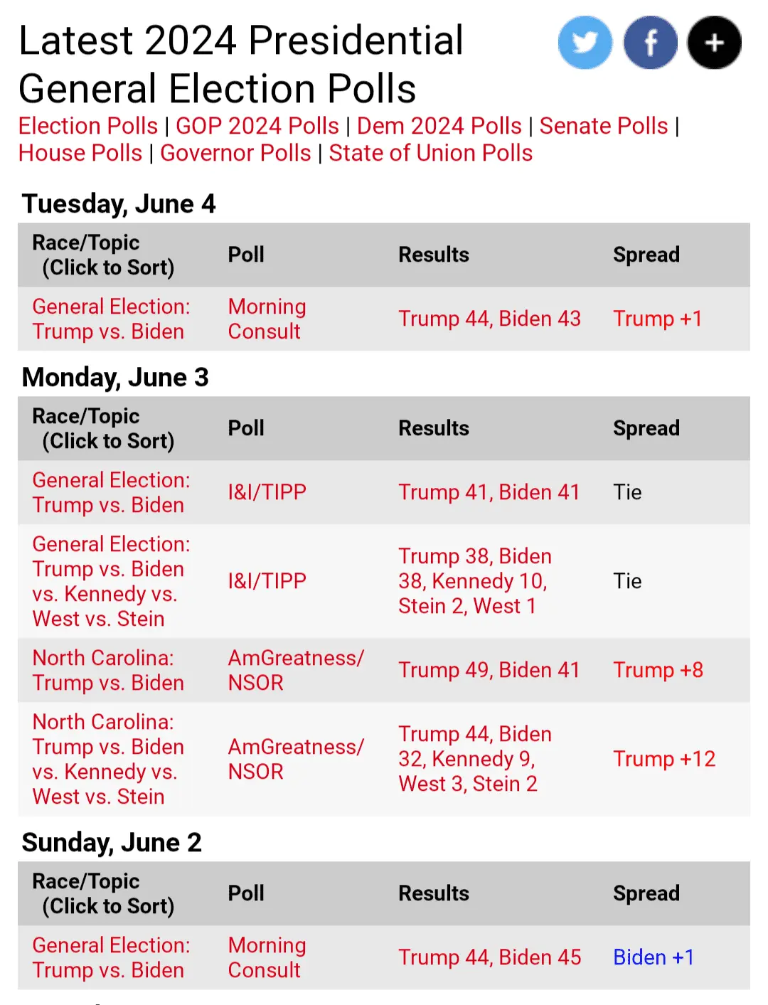The image size is (768, 1005).
Task: View Governor Polls page
Action: 235,153
